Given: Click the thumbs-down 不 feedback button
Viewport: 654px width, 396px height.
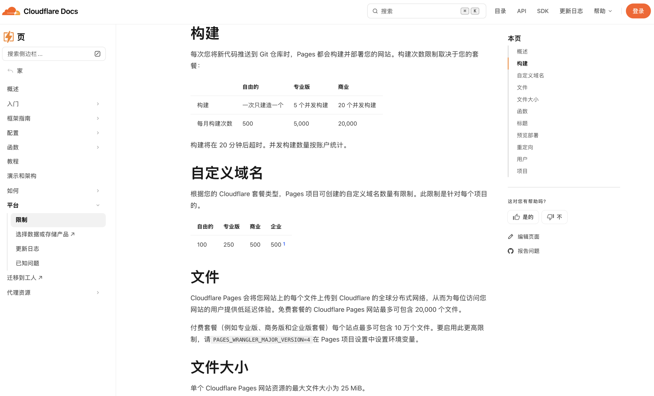Looking at the screenshot, I should 554,217.
